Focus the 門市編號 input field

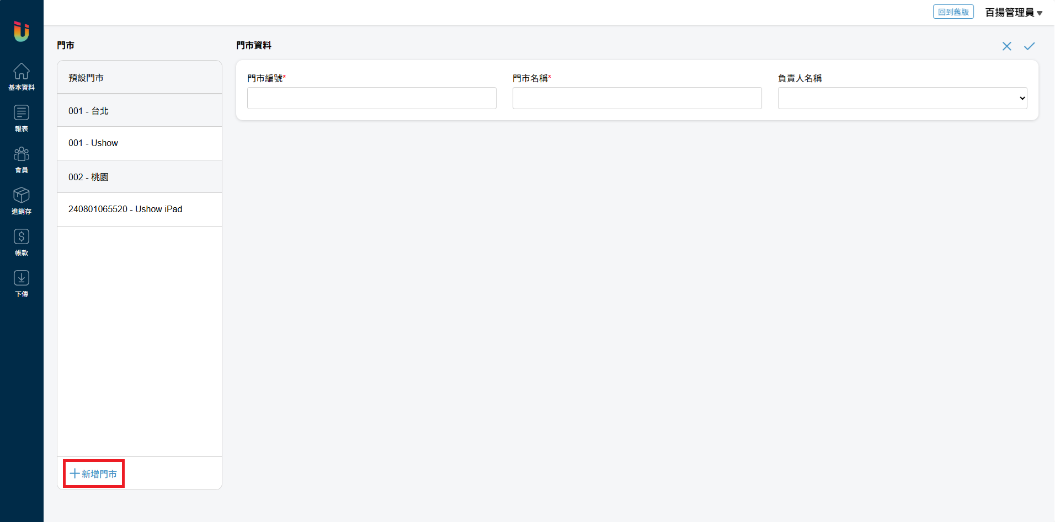(371, 98)
